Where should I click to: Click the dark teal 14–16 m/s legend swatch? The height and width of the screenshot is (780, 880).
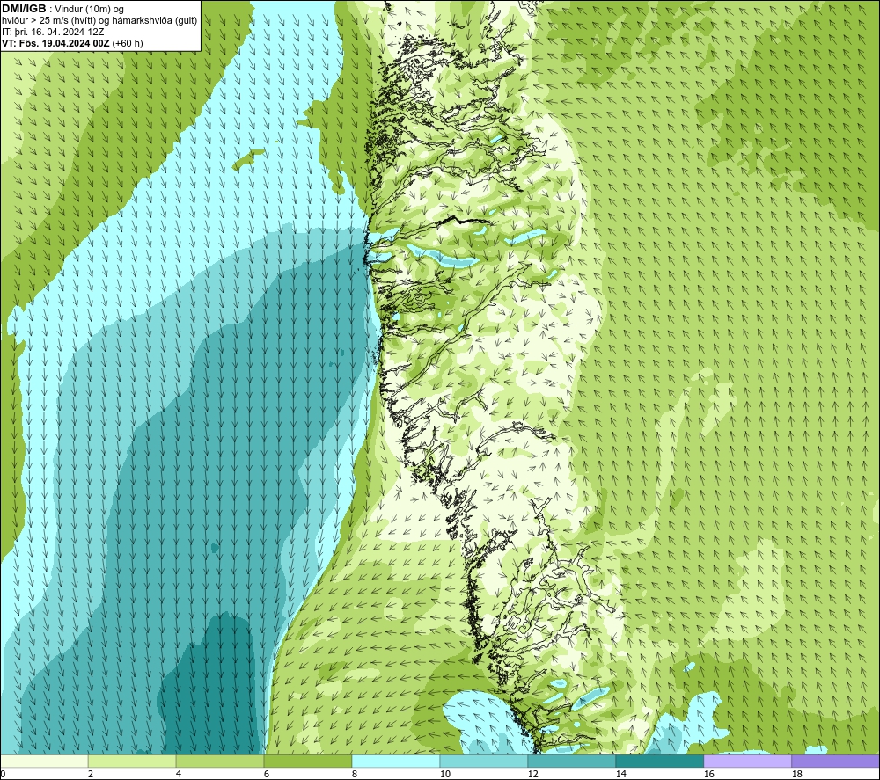click(x=659, y=762)
